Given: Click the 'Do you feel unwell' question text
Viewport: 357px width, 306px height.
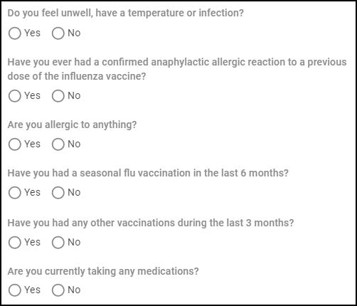Looking at the screenshot, I should 126,13.
